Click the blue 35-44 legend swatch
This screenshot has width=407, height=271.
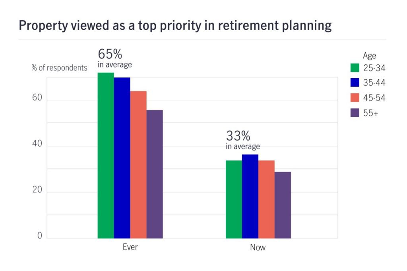click(x=355, y=83)
